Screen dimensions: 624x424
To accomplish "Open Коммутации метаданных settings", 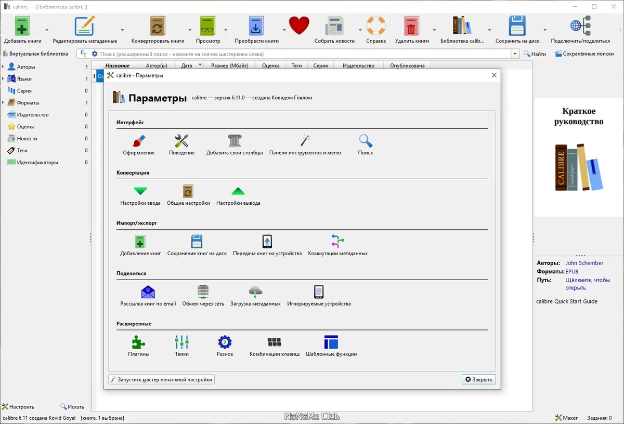I will click(338, 246).
